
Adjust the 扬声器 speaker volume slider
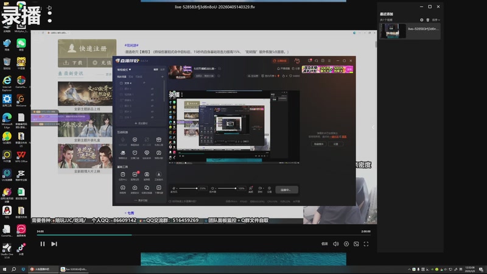click(x=226, y=188)
